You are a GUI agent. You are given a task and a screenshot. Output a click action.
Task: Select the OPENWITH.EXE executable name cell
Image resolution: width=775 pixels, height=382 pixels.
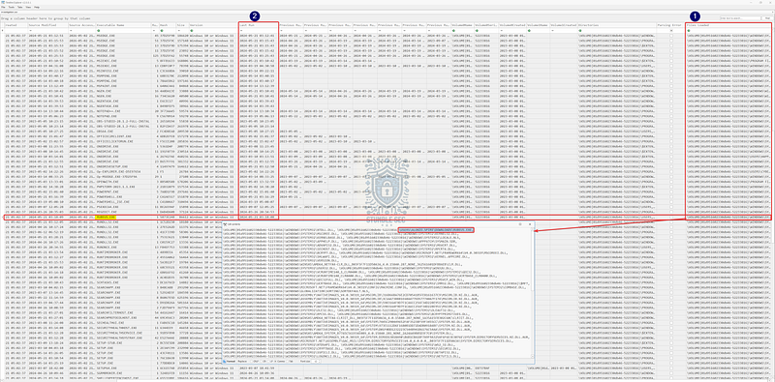pos(124,181)
